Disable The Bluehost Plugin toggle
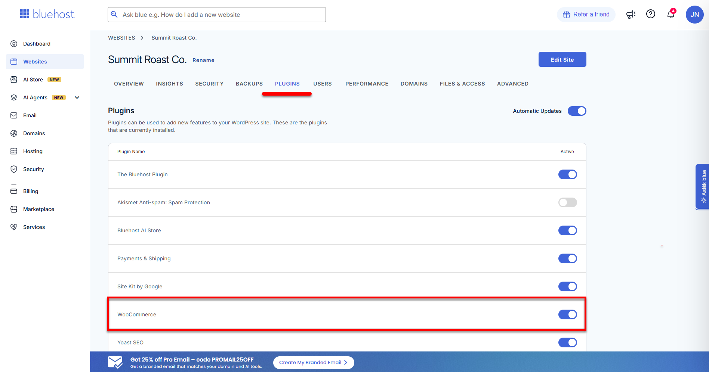 (x=567, y=174)
